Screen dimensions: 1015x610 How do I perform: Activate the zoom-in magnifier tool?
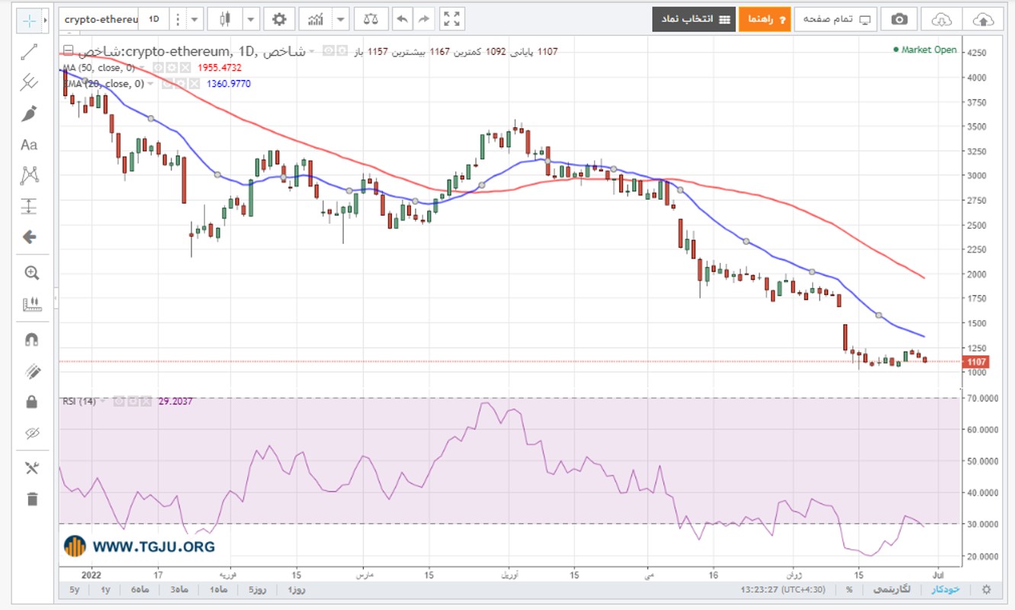31,273
